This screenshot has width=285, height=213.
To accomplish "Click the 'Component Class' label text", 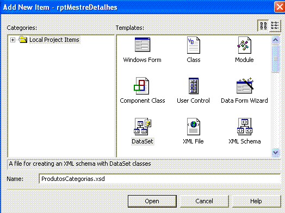I will coord(142,101).
